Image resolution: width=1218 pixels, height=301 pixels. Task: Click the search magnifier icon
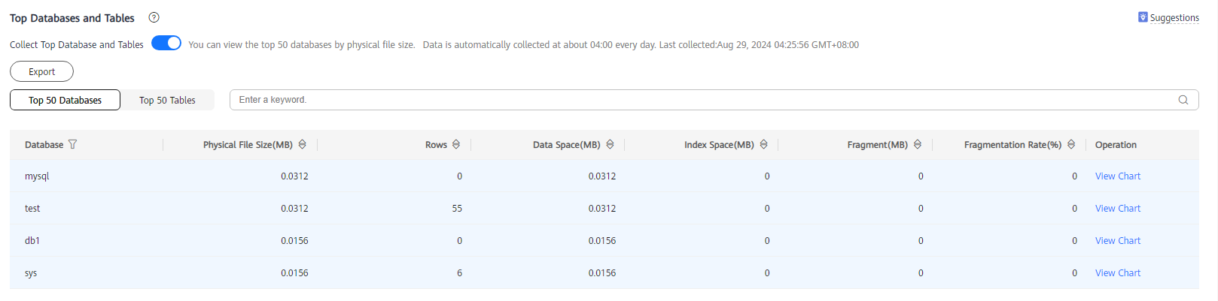1183,100
